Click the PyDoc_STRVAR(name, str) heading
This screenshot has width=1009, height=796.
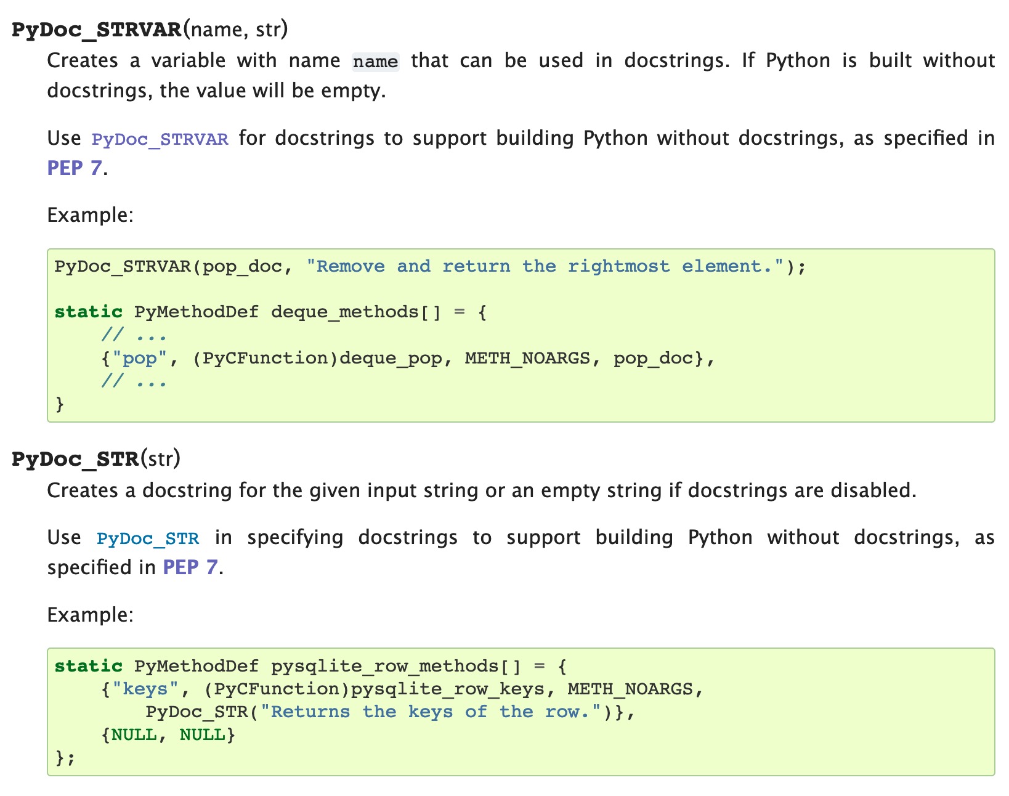click(150, 30)
